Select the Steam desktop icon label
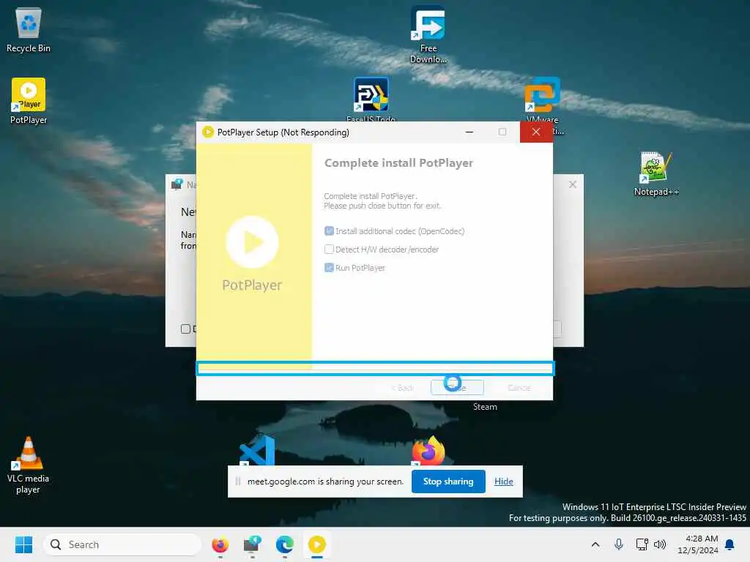 pyautogui.click(x=485, y=407)
